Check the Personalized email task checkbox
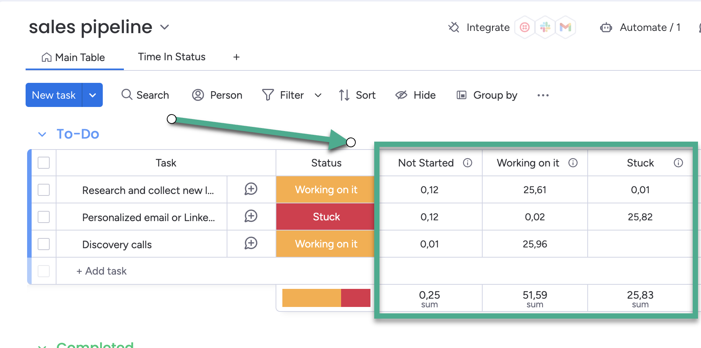 point(44,217)
